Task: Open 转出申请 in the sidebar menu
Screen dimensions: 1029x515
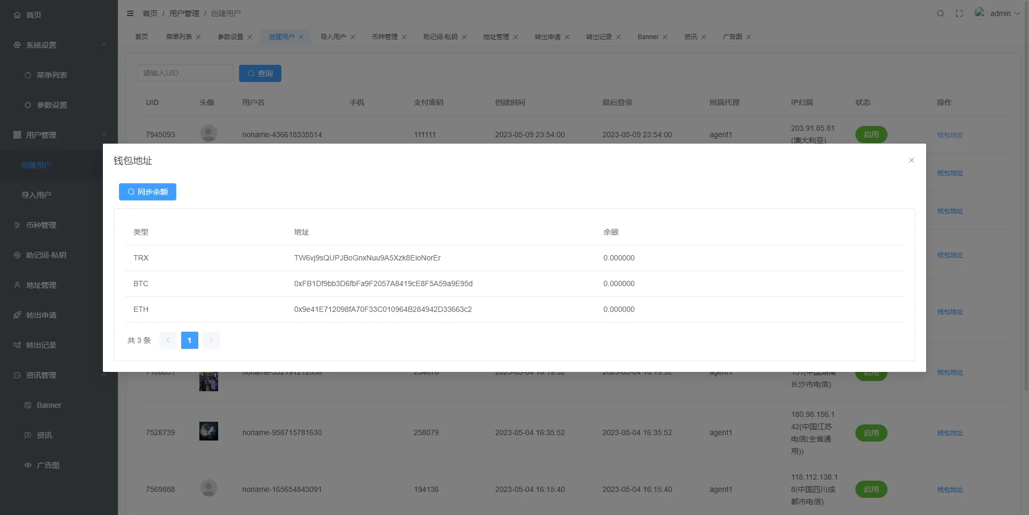Action: tap(41, 315)
